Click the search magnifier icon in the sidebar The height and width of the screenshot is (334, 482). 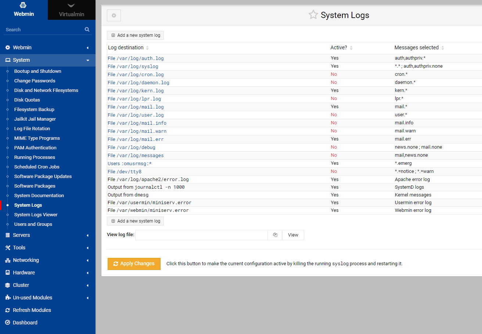pos(87,29)
